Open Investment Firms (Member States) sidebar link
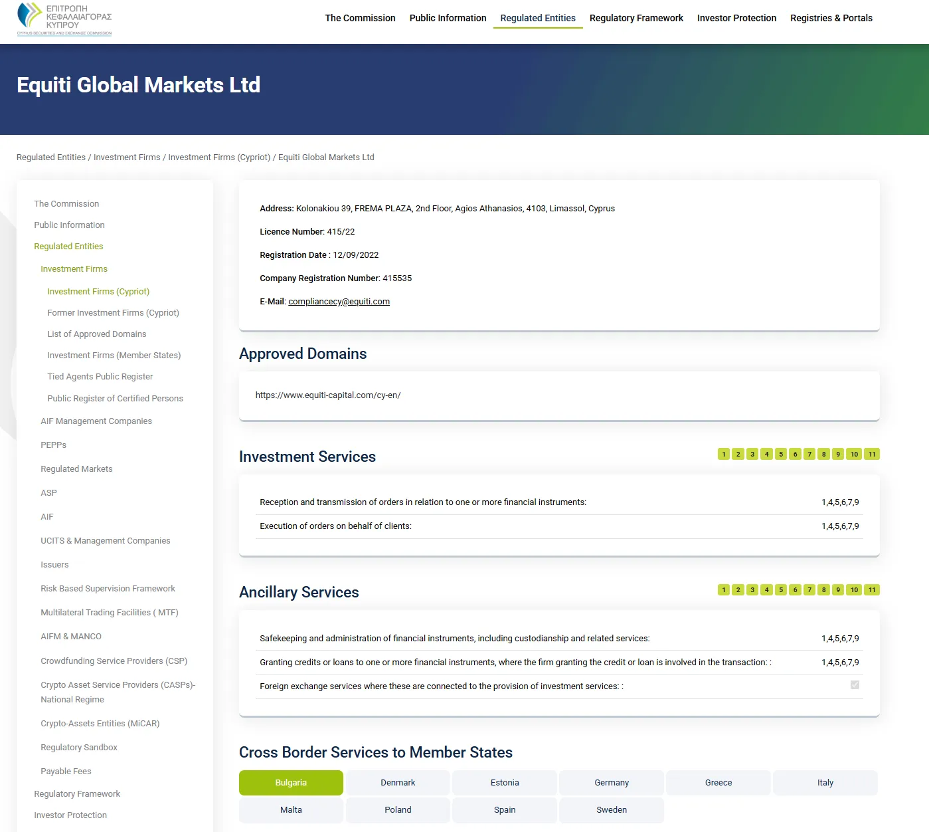This screenshot has height=832, width=929. tap(114, 356)
